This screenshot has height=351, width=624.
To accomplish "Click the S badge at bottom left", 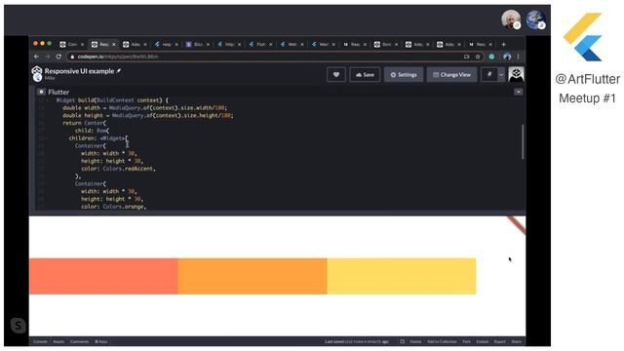I will 18,326.
